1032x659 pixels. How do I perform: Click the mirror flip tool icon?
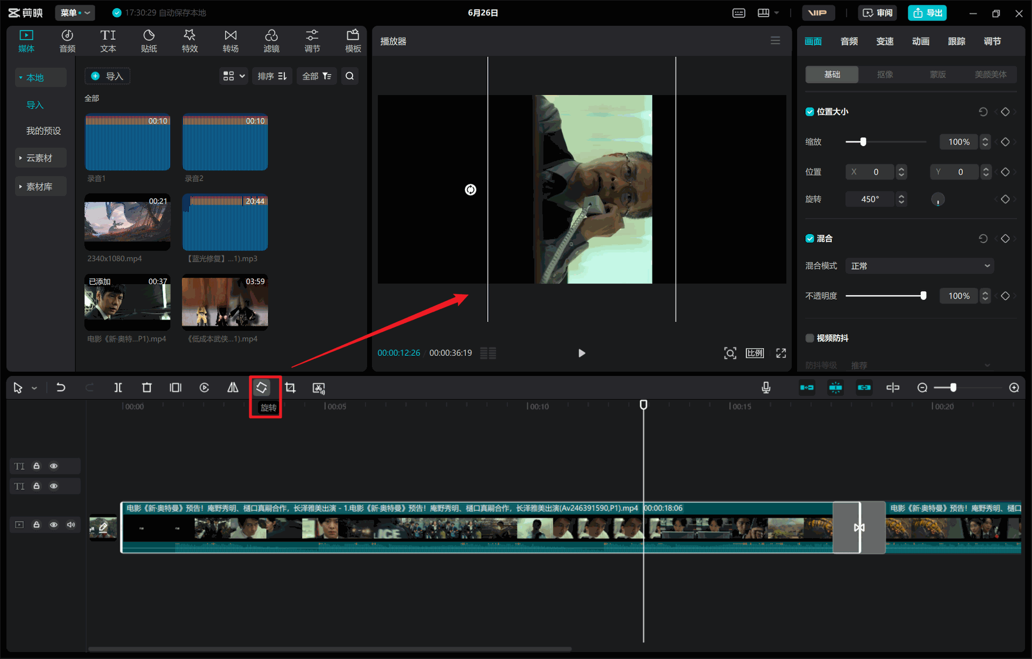[233, 388]
